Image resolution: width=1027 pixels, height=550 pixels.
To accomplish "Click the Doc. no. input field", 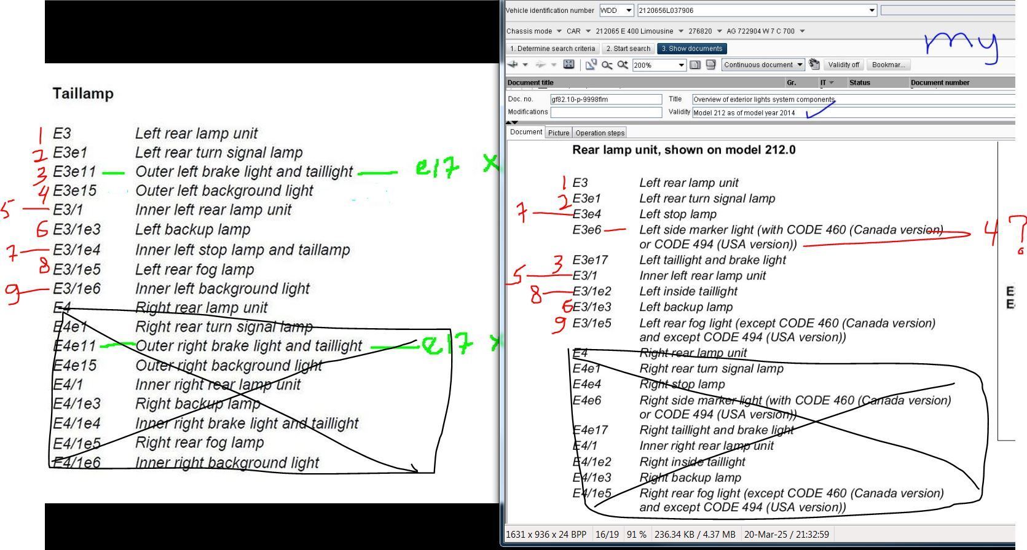I will click(x=605, y=99).
